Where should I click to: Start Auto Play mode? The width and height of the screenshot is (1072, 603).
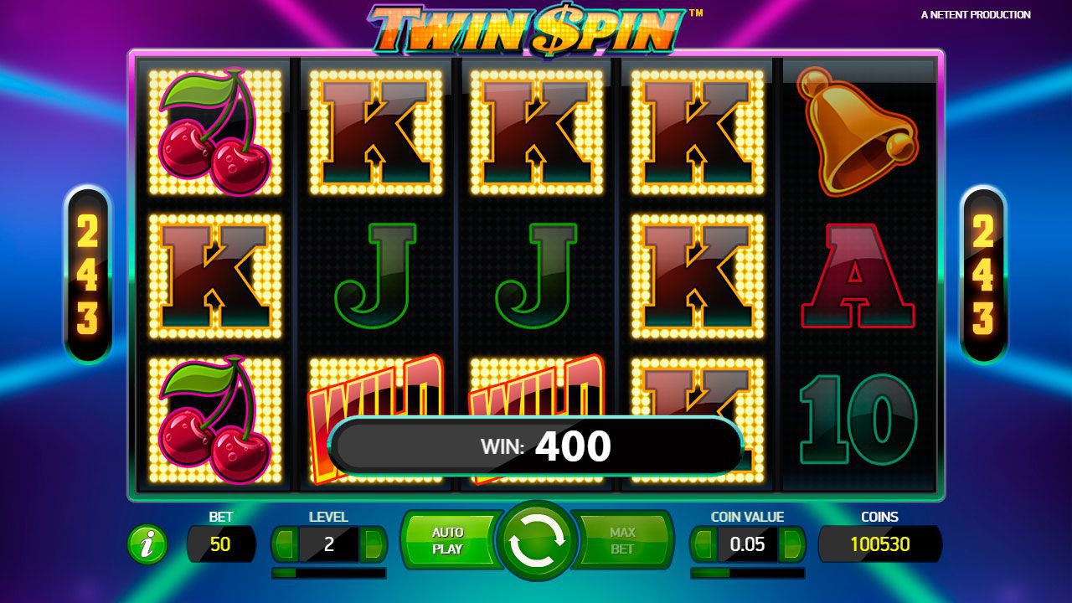tap(449, 541)
